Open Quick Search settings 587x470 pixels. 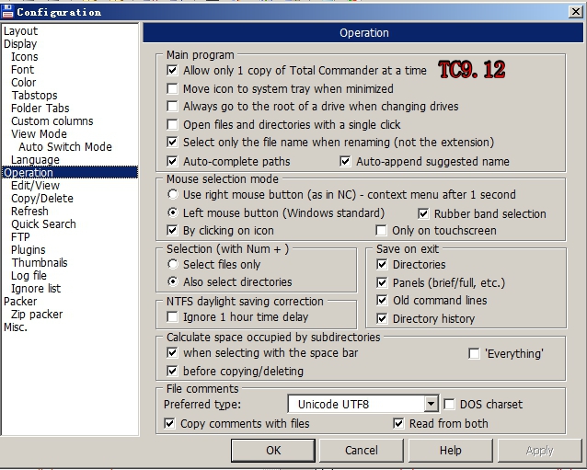pos(43,224)
